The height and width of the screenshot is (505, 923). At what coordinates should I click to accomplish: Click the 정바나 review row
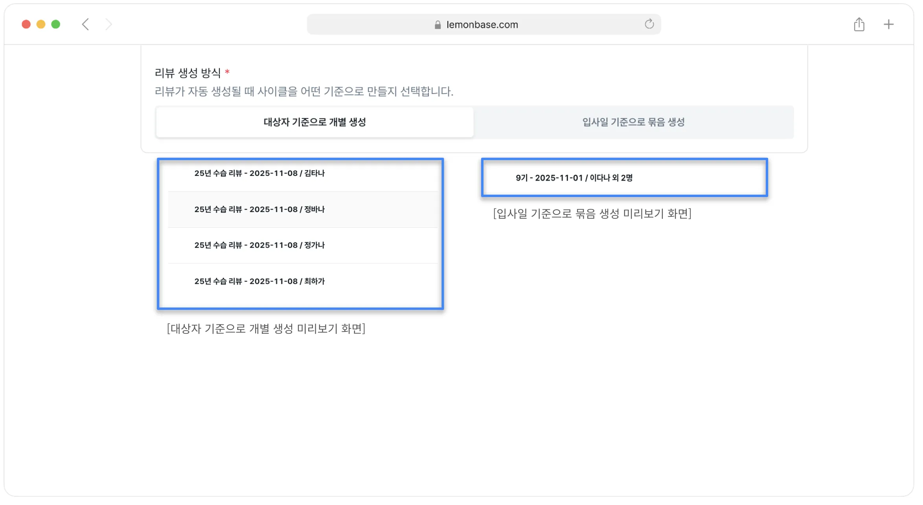pyautogui.click(x=303, y=209)
